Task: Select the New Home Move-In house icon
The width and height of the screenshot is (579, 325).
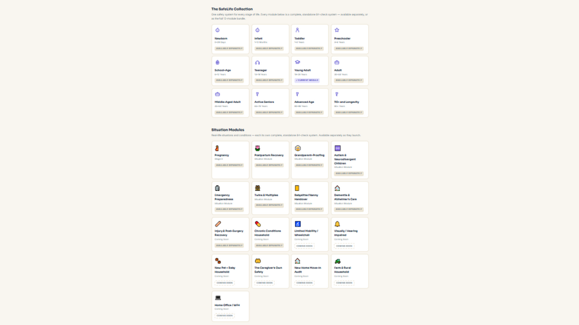Action: coord(297,261)
